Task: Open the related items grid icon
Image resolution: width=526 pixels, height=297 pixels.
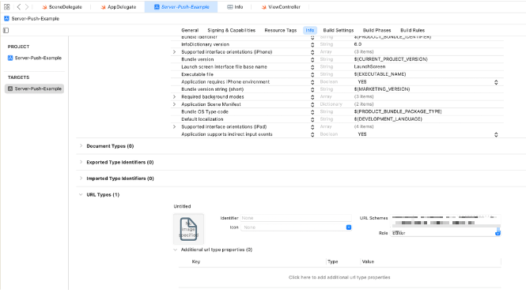Action: [6, 6]
